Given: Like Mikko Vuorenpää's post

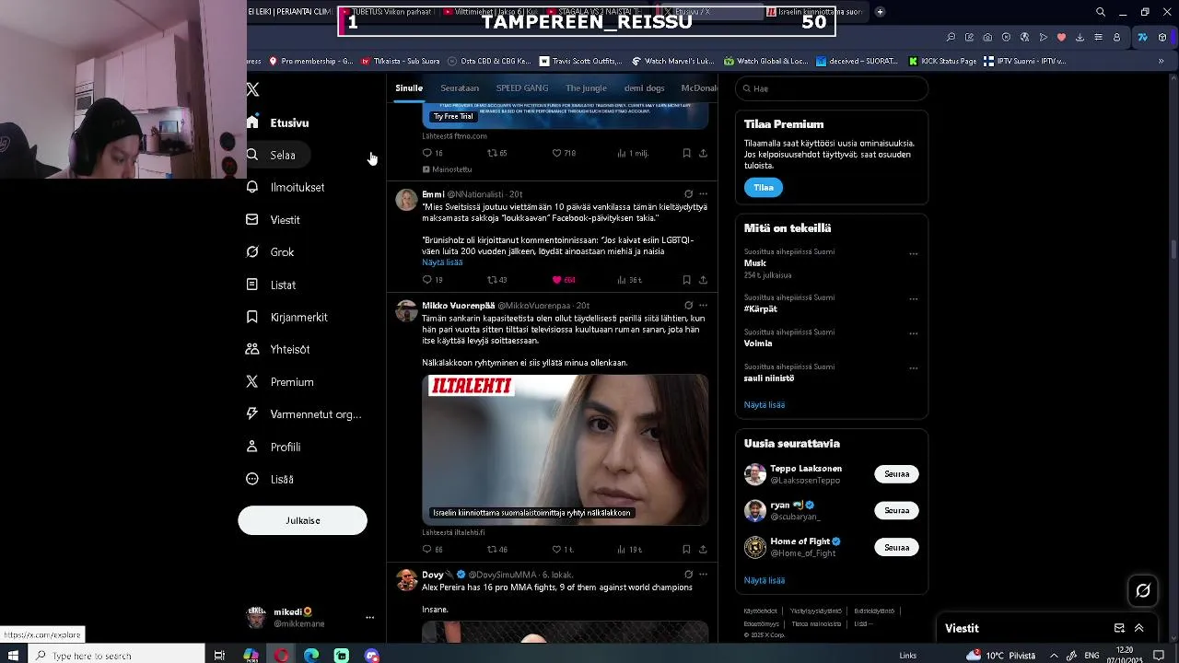Looking at the screenshot, I should pos(563,550).
